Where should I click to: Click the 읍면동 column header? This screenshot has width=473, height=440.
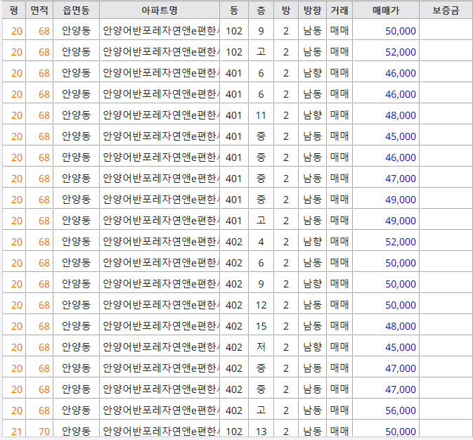tap(77, 11)
